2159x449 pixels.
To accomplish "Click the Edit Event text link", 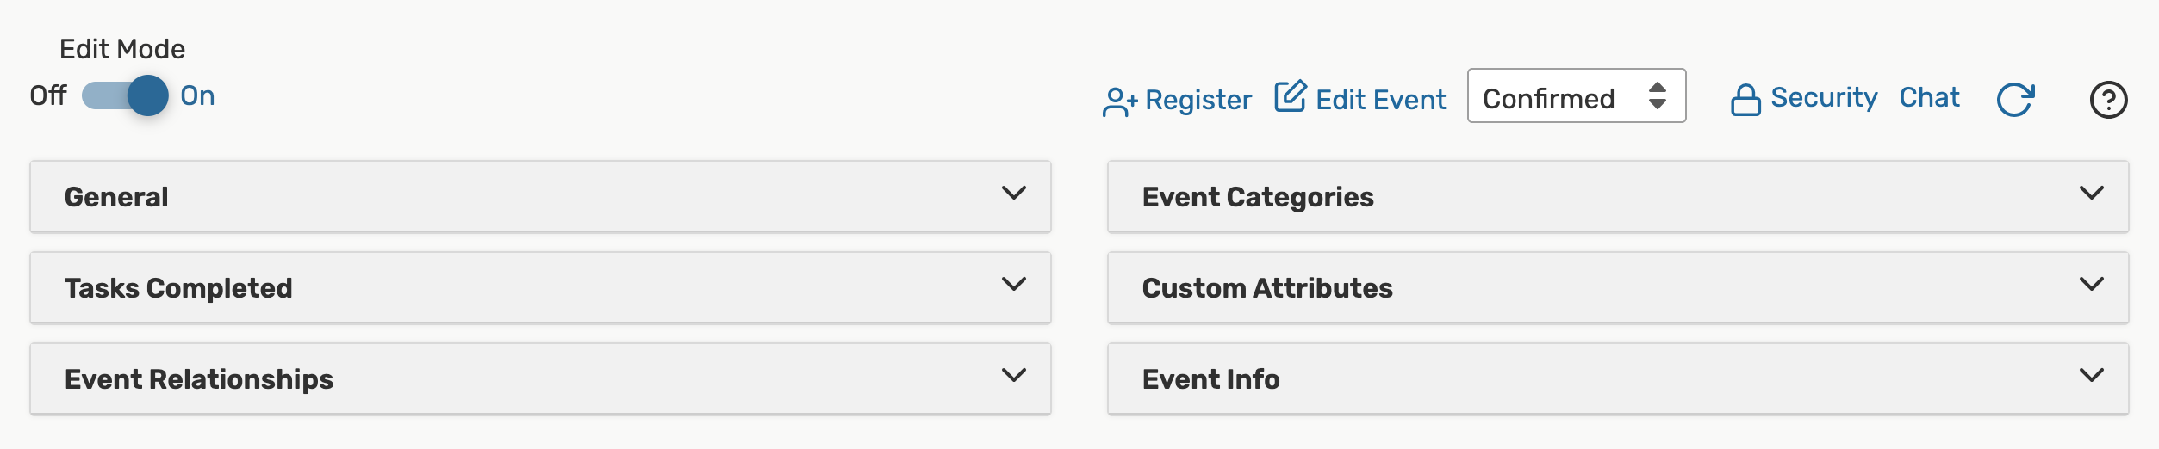I will 1380,100.
